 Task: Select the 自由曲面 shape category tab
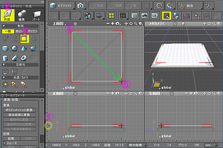[x=21, y=31]
